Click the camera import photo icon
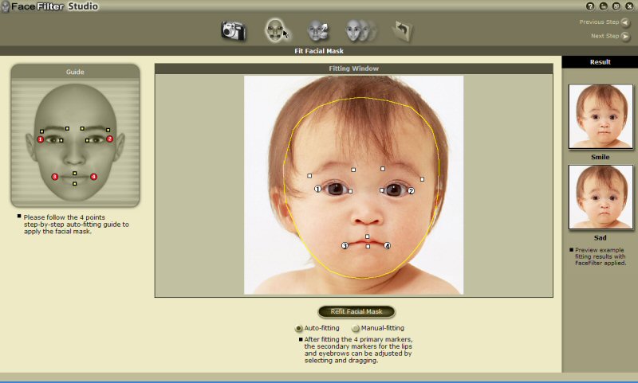638x383 pixels. pos(233,30)
